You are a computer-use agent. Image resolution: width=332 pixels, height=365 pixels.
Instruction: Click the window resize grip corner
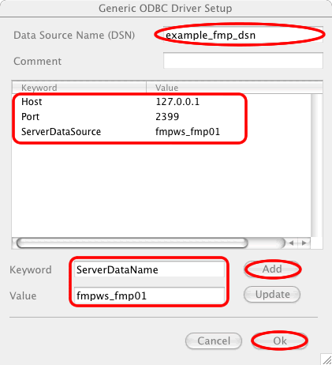(x=326, y=359)
